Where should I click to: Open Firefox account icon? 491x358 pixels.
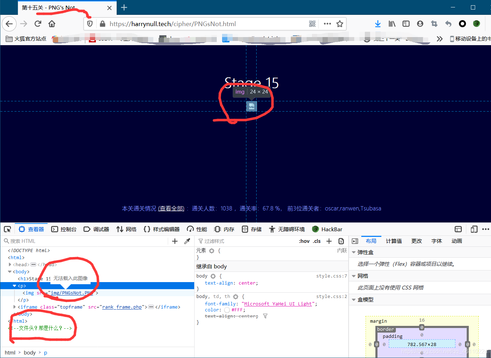(x=420, y=24)
